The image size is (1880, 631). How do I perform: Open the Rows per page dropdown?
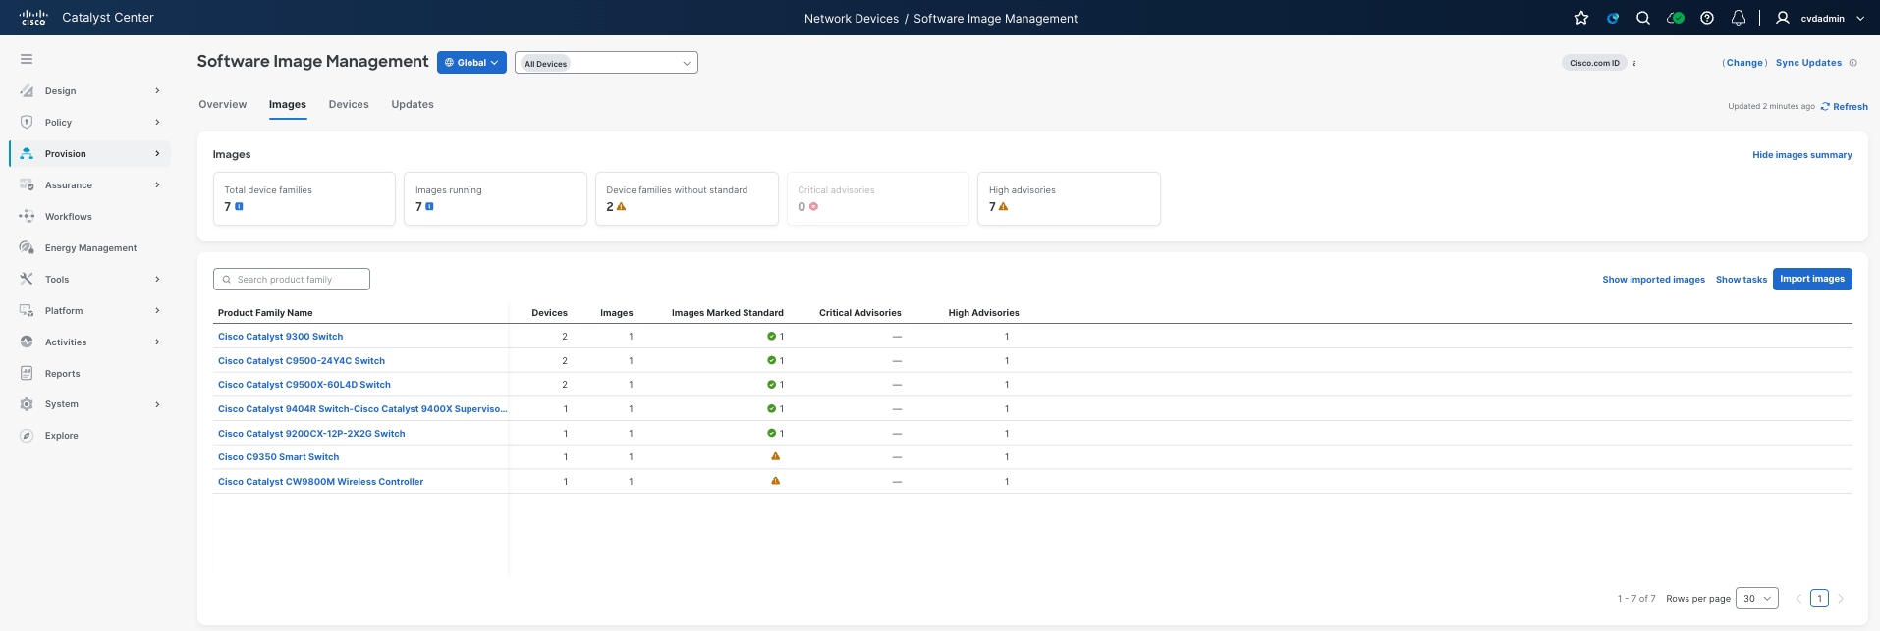coord(1757,598)
